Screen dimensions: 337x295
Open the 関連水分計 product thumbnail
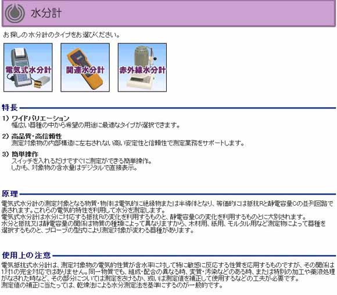pyautogui.click(x=85, y=68)
